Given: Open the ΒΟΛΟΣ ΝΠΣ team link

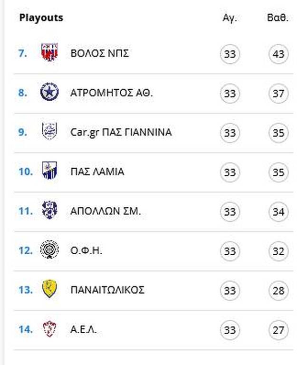Looking at the screenshot, I should point(100,54).
